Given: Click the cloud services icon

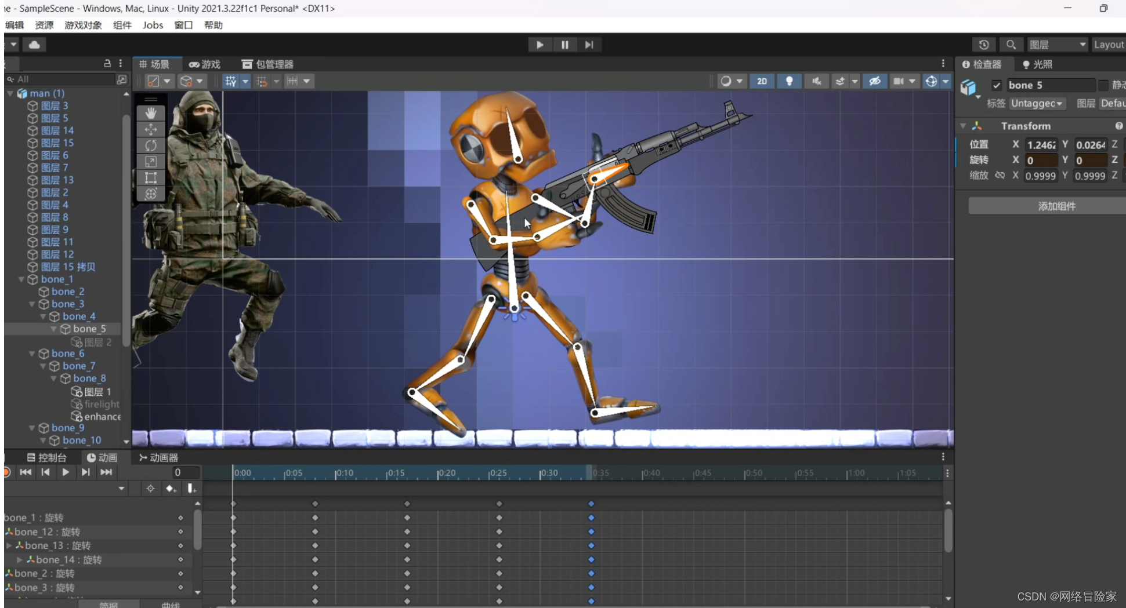Looking at the screenshot, I should coord(35,45).
